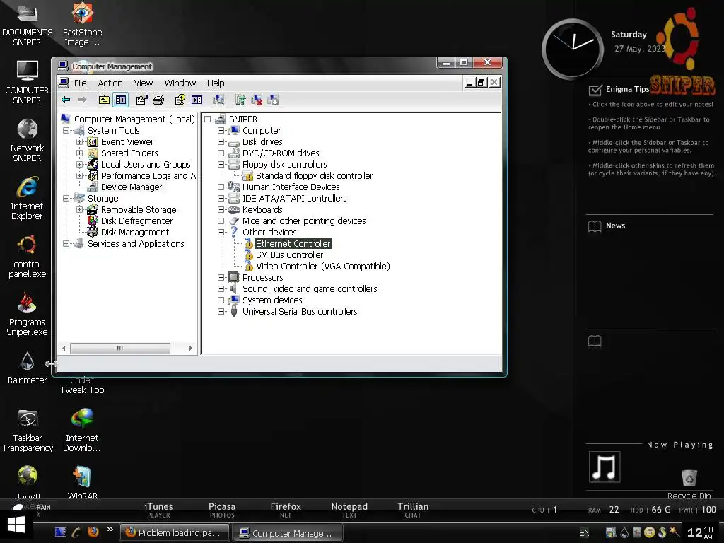Click Scan for hardware changes icon

[x=218, y=99]
